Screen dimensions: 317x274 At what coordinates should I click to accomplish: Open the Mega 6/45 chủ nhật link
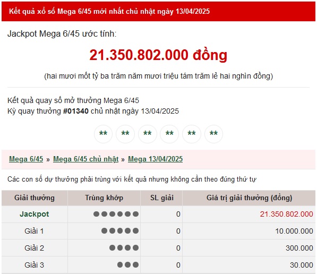click(85, 159)
